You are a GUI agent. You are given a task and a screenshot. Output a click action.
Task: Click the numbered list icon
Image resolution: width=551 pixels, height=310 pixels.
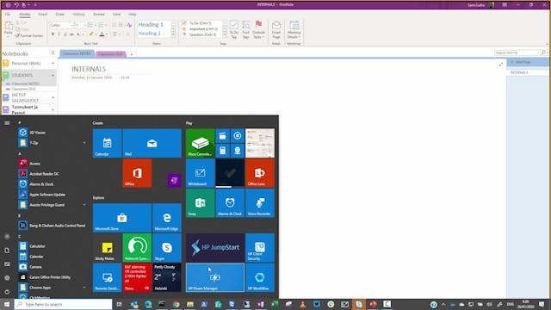click(102, 25)
